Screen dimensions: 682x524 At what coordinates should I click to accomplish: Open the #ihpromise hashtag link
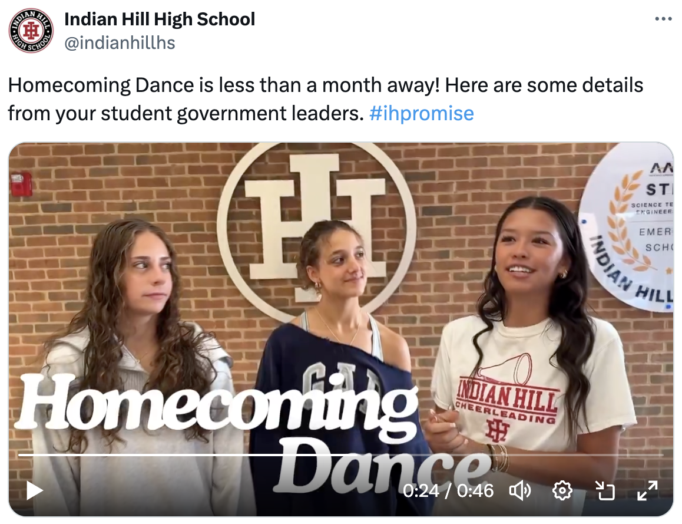click(x=421, y=113)
